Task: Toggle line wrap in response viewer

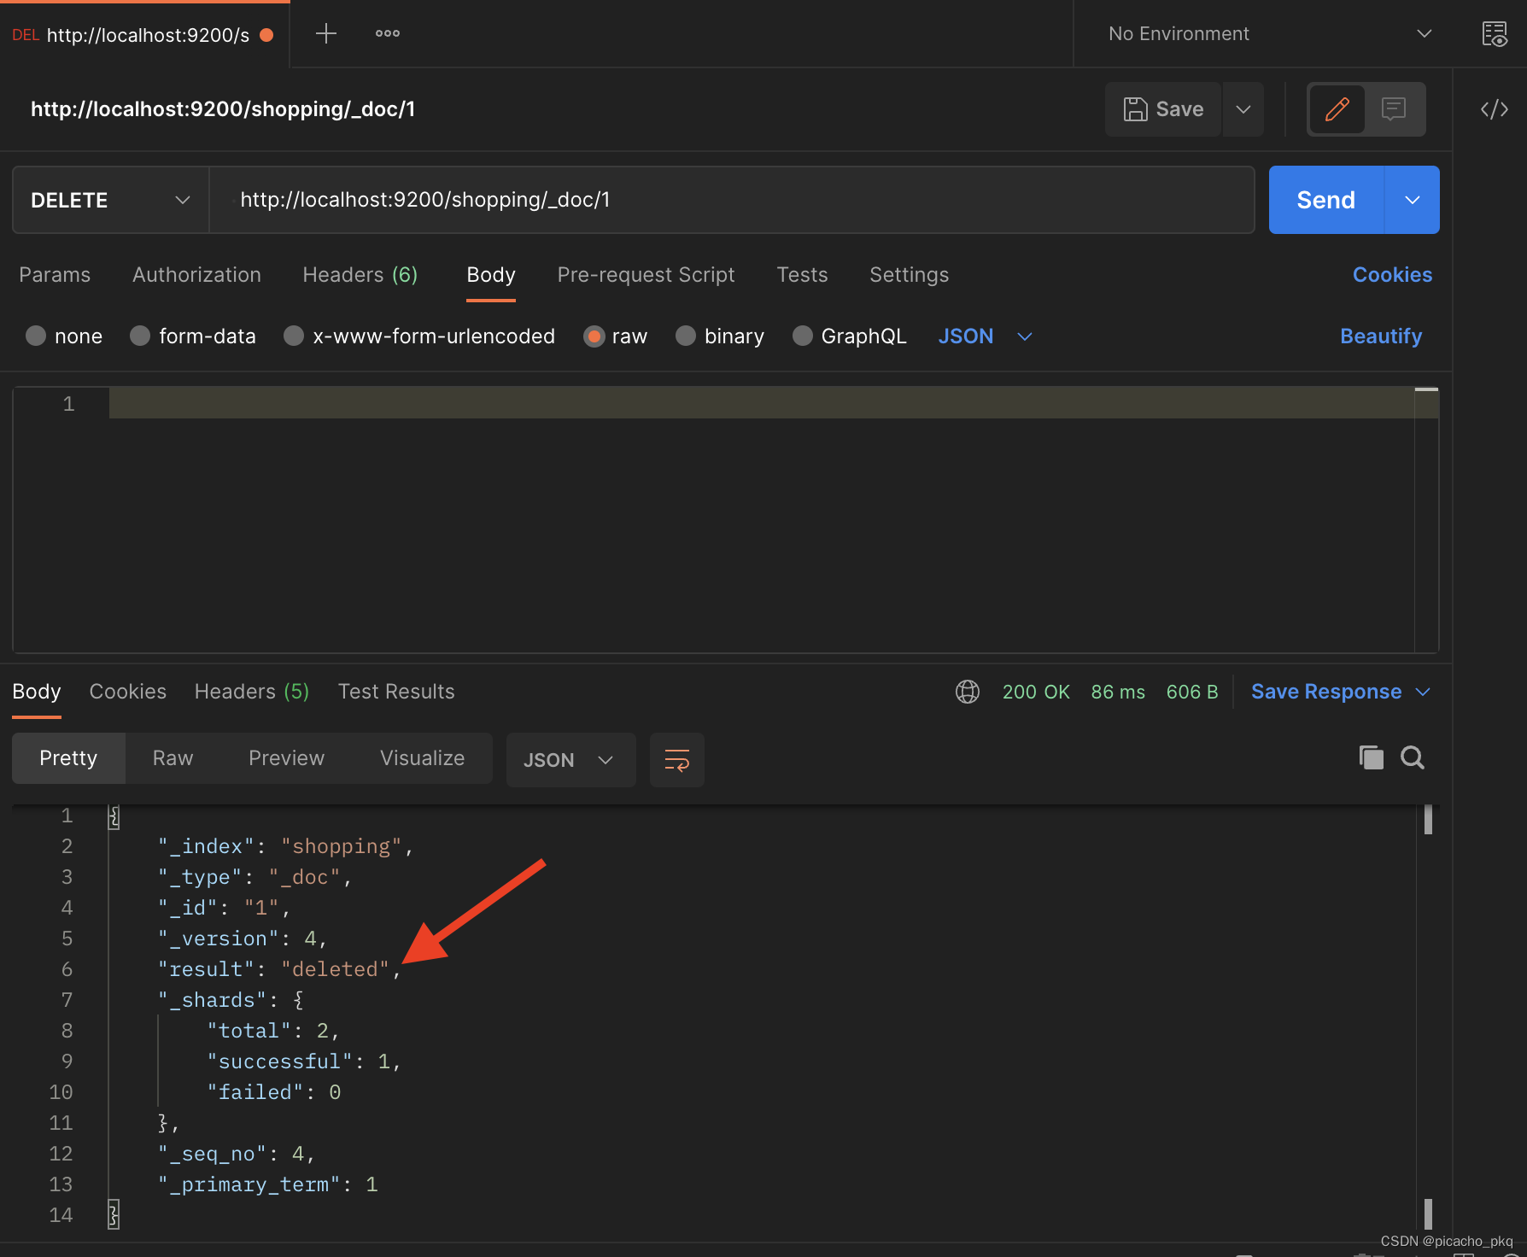Action: [x=676, y=760]
